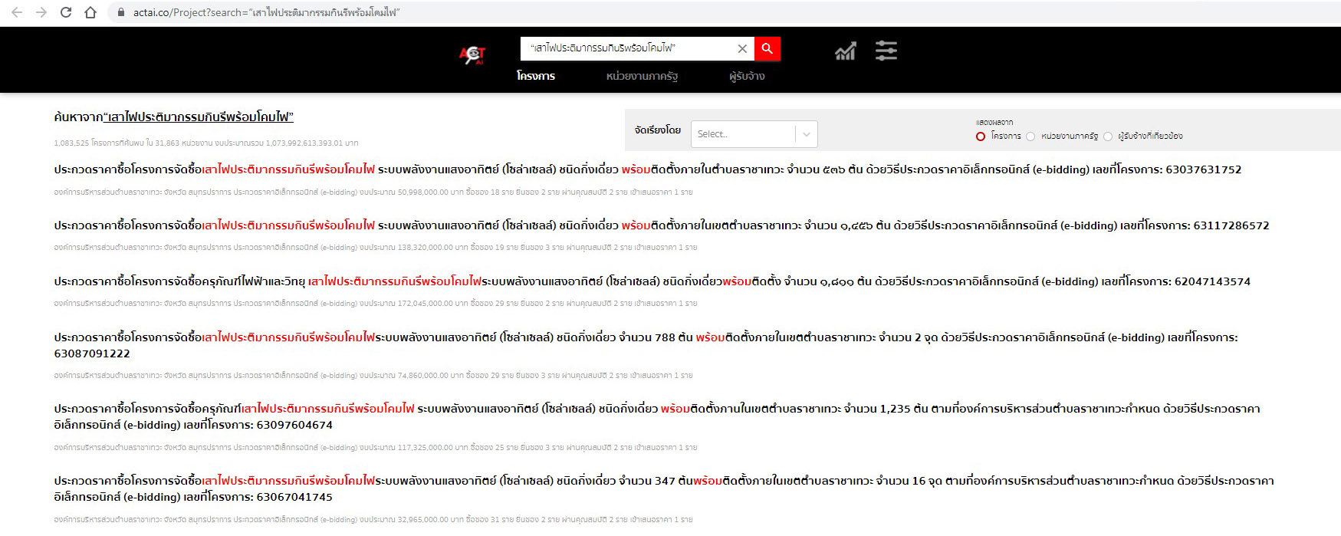Switch to the ผู้รับจ้าง tab
Image resolution: width=1341 pixels, height=536 pixels.
coord(746,76)
